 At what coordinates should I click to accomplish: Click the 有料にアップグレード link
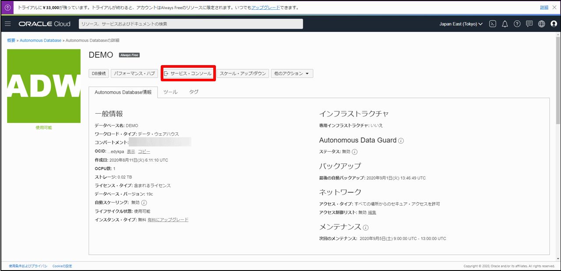pos(168,219)
